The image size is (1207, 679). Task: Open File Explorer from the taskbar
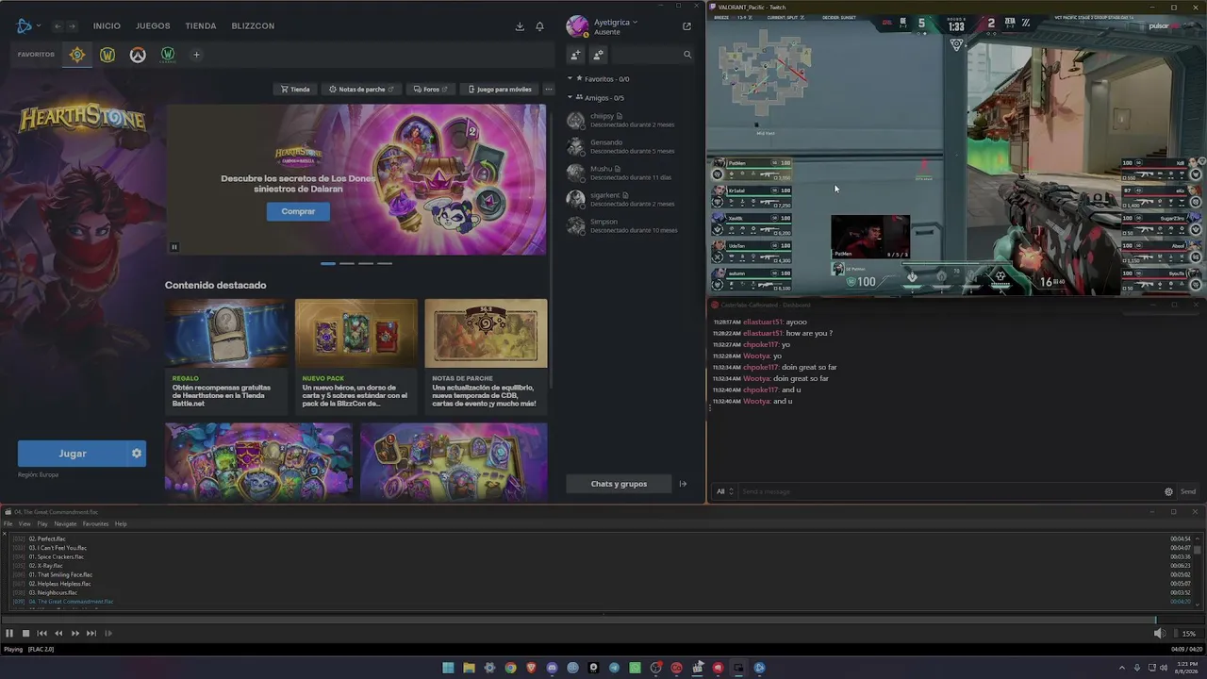[x=469, y=668]
